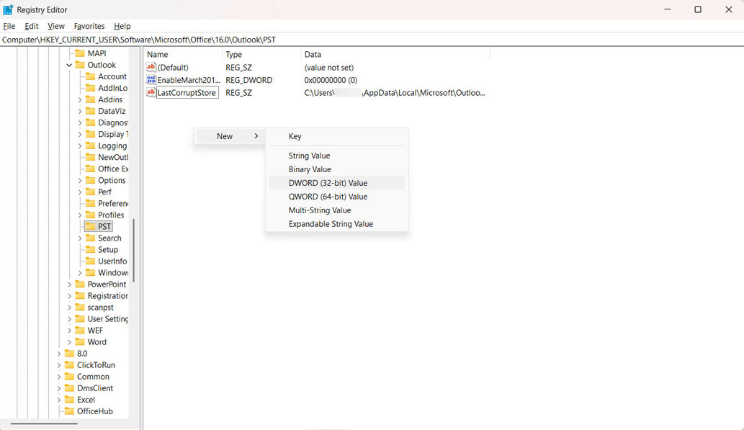Screen dimensions: 744x430
Task: Open the Favorites menu
Action: tap(89, 26)
